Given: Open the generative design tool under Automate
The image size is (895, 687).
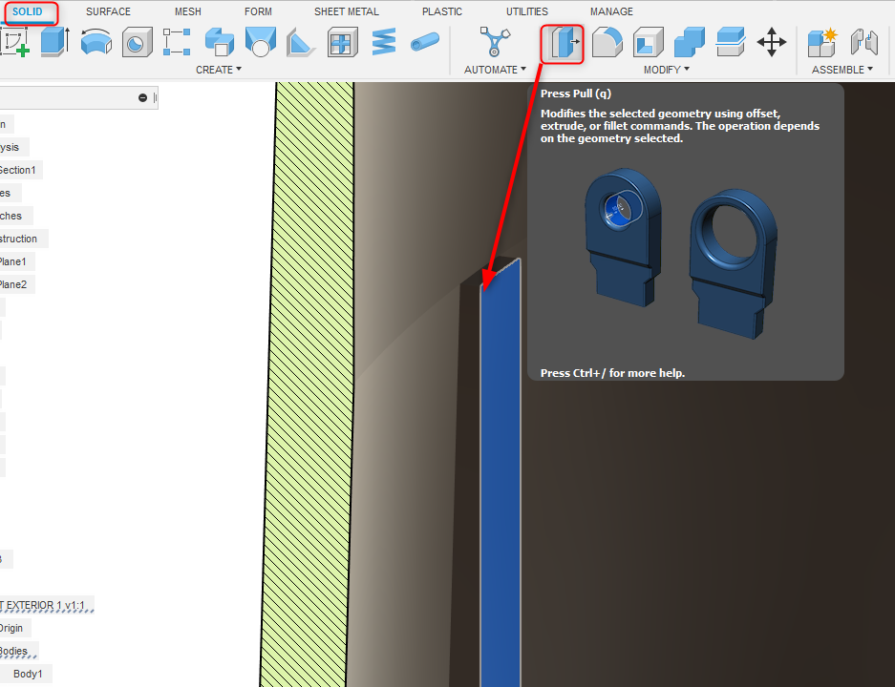Looking at the screenshot, I should click(495, 42).
